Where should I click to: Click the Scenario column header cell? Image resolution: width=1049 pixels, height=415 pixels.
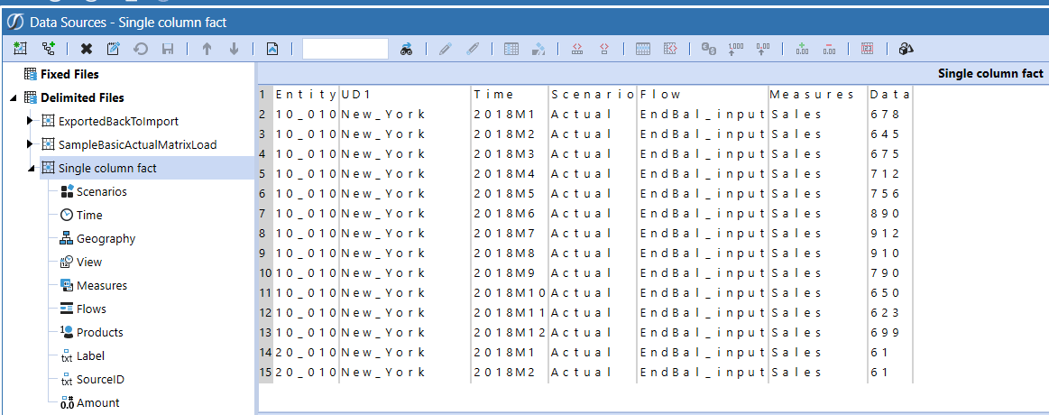592,95
